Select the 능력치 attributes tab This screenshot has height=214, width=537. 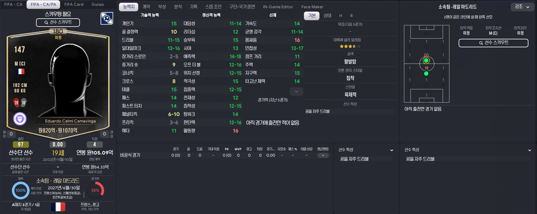click(129, 7)
